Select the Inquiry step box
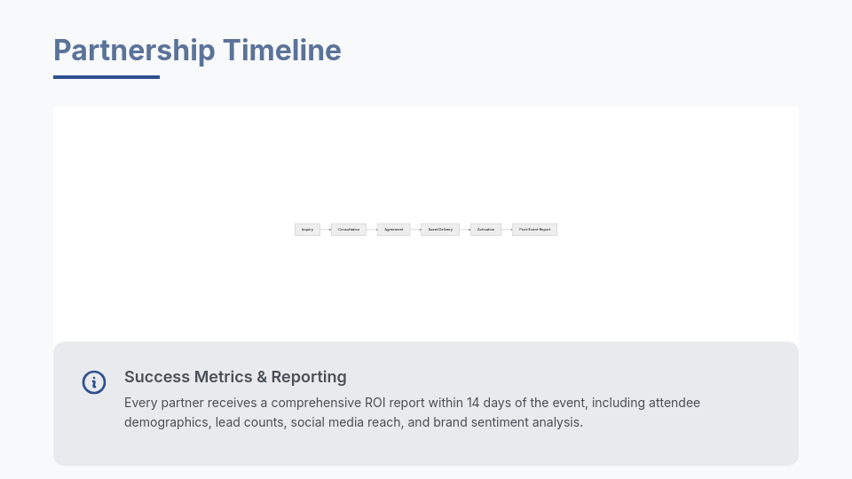 coord(307,230)
